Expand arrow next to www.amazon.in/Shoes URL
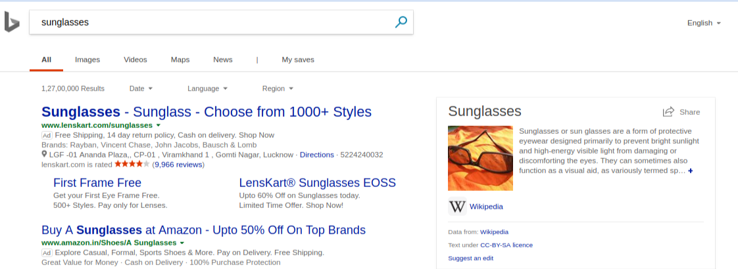 (182, 243)
